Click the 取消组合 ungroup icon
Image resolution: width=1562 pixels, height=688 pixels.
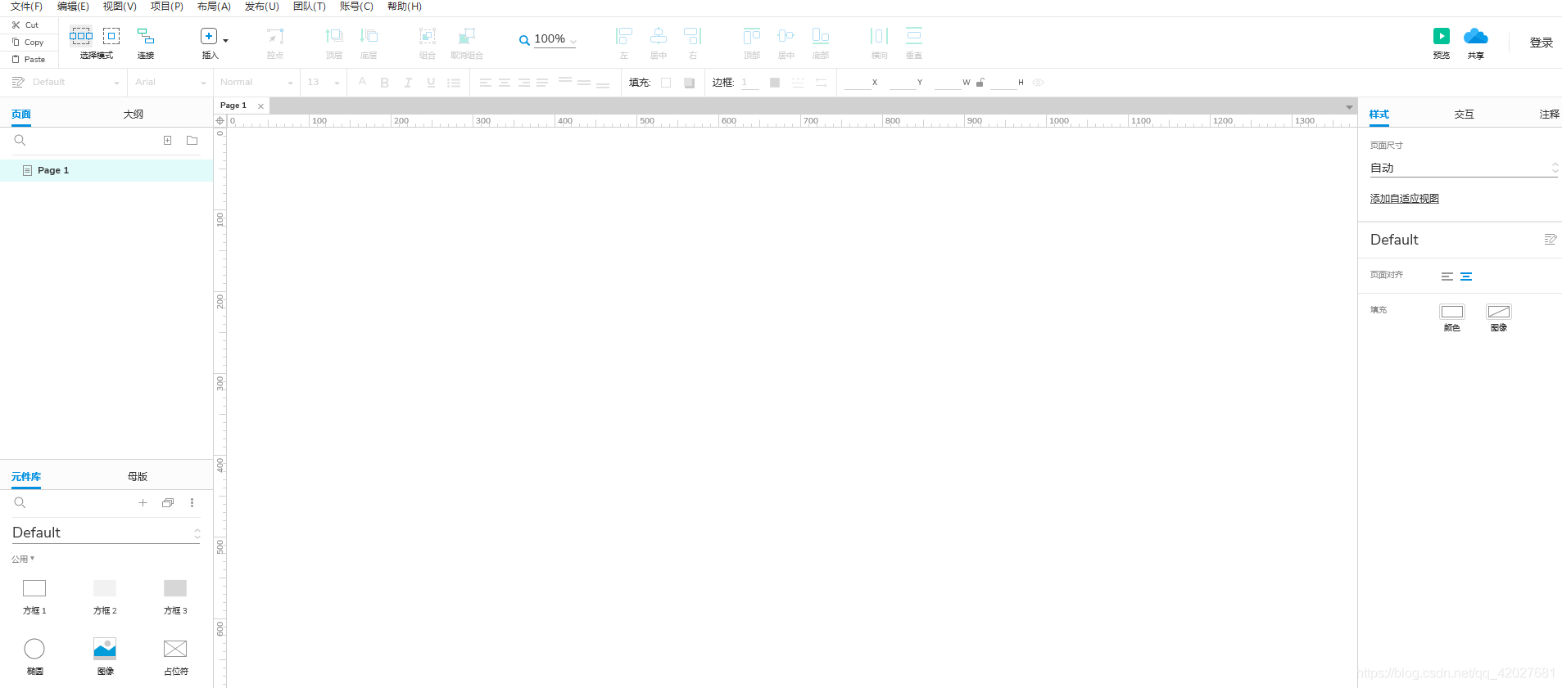tap(467, 37)
